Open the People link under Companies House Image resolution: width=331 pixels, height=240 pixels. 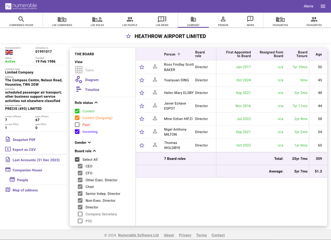pos(22,180)
